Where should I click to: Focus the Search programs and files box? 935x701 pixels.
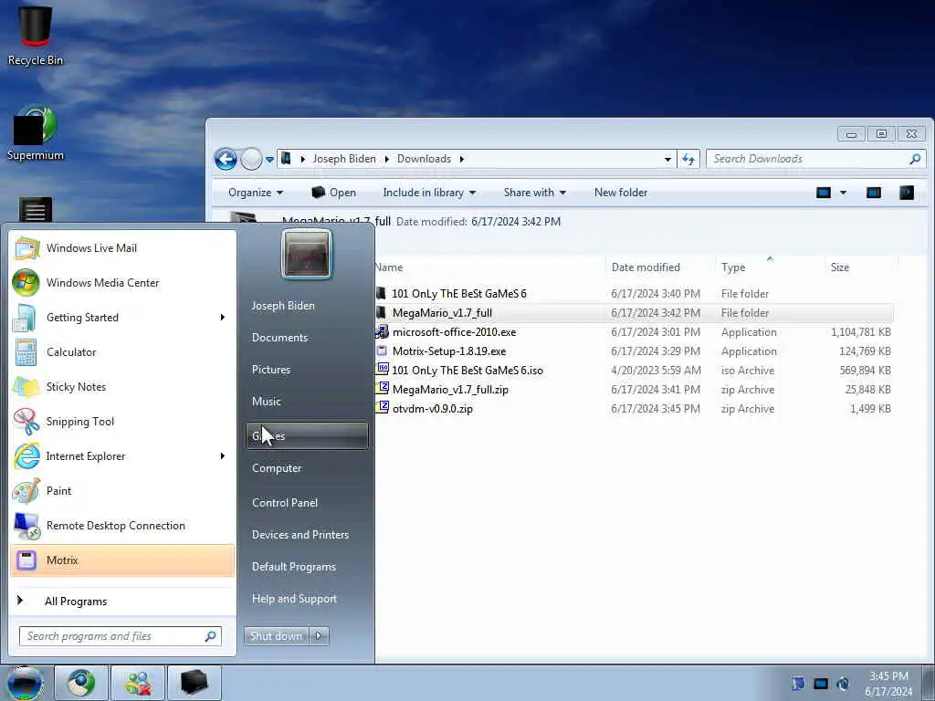(120, 636)
